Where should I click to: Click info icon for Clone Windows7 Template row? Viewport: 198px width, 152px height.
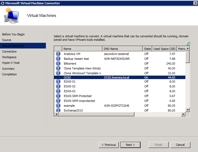pos(58,73)
